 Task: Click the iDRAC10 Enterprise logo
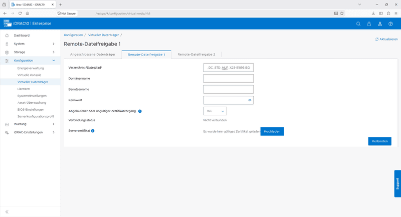point(28,24)
